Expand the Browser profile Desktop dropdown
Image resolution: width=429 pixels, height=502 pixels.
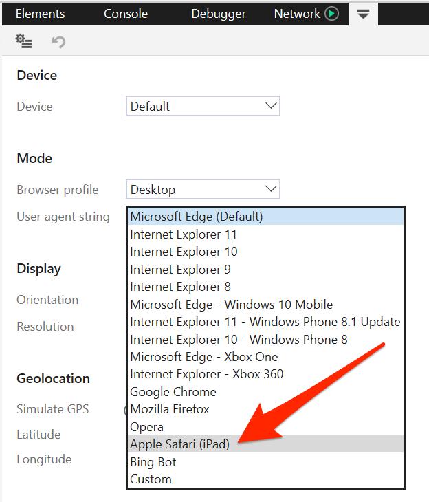point(203,190)
